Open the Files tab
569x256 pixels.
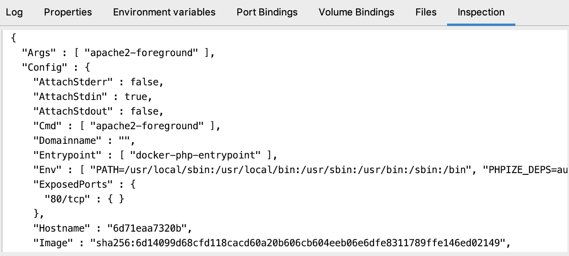click(426, 12)
